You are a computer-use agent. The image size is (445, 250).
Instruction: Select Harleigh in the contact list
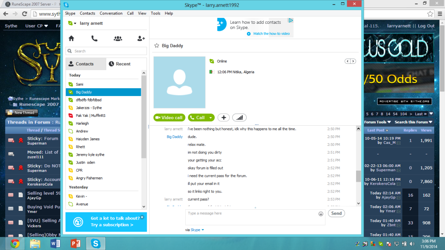click(103, 123)
